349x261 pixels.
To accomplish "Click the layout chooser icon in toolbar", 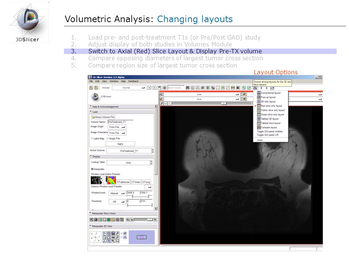I will pos(254,88).
